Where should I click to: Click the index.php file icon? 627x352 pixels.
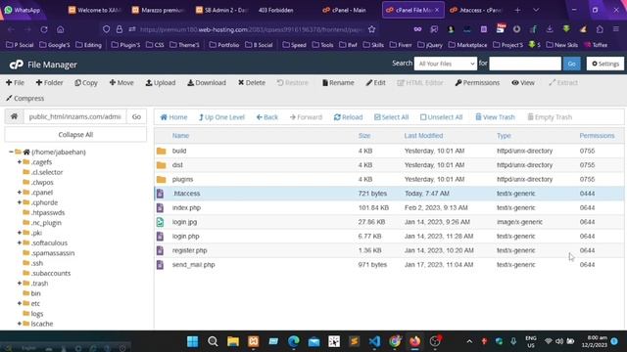pos(160,207)
